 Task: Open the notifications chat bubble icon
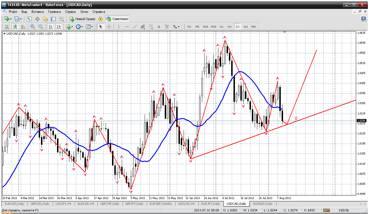363,19
